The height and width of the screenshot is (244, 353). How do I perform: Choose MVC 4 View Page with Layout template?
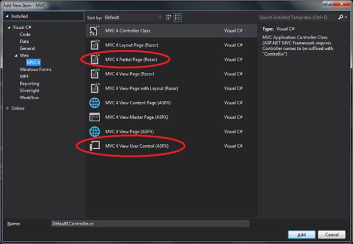[171, 89]
